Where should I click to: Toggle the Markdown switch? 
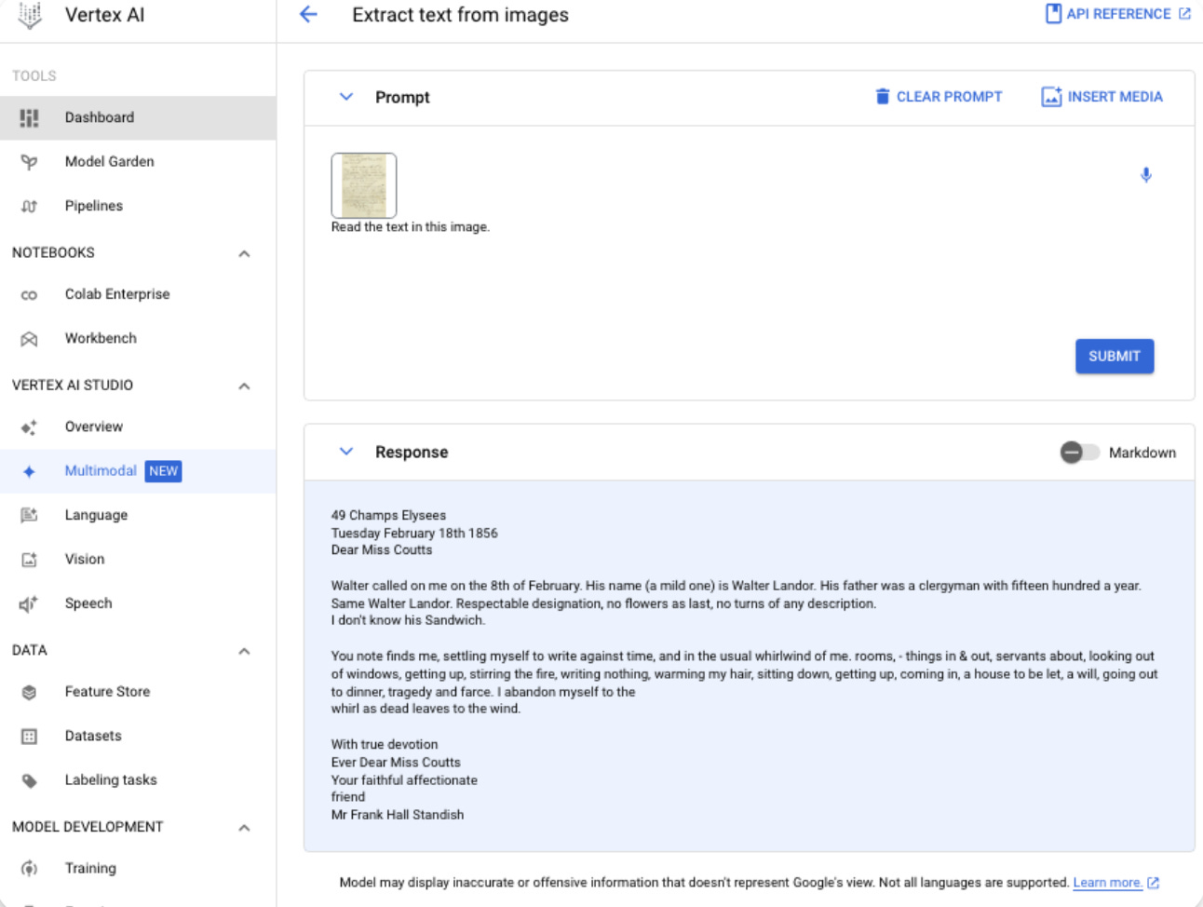click(x=1079, y=453)
